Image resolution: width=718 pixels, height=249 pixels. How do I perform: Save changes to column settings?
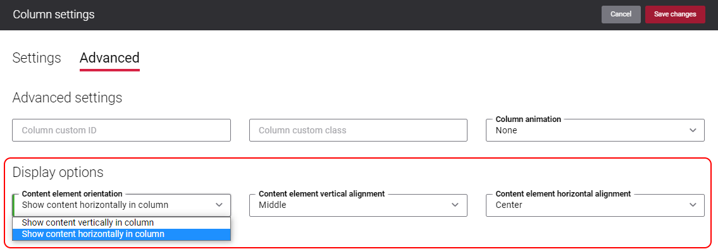675,14
